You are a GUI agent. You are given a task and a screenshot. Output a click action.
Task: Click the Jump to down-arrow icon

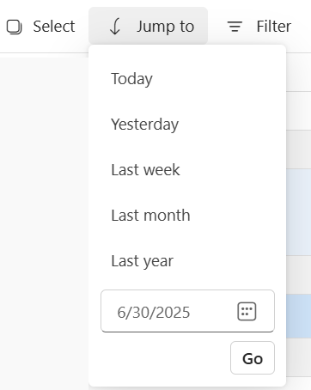click(x=115, y=27)
